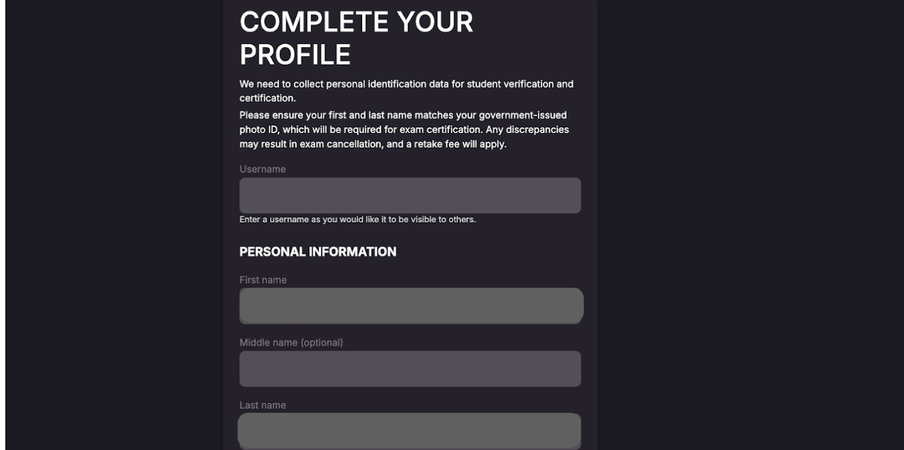Click the First name label text

(x=263, y=280)
